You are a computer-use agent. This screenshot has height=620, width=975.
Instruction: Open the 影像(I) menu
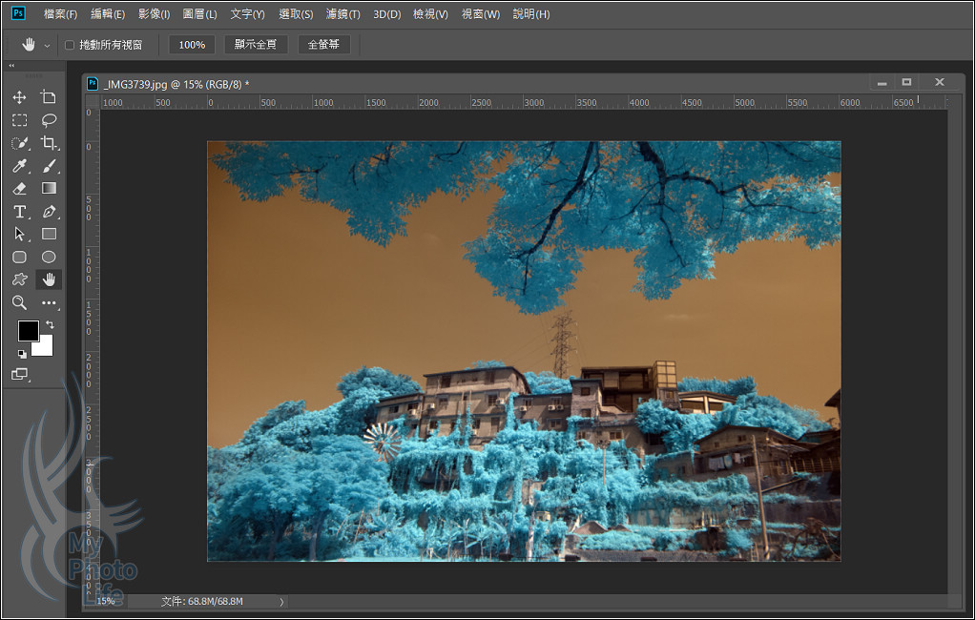point(154,14)
